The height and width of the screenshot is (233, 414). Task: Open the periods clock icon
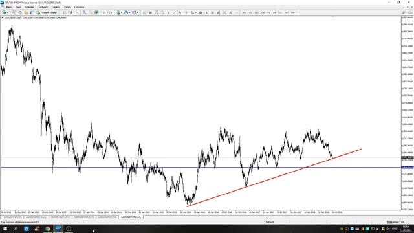point(126,12)
